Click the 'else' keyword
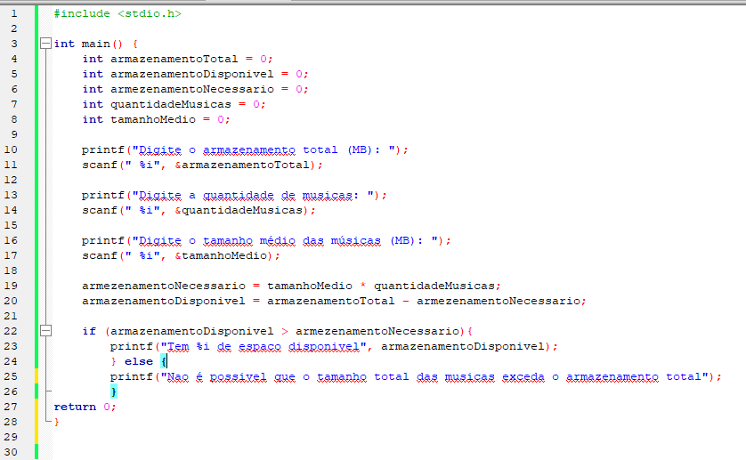The image size is (746, 460). point(139,361)
